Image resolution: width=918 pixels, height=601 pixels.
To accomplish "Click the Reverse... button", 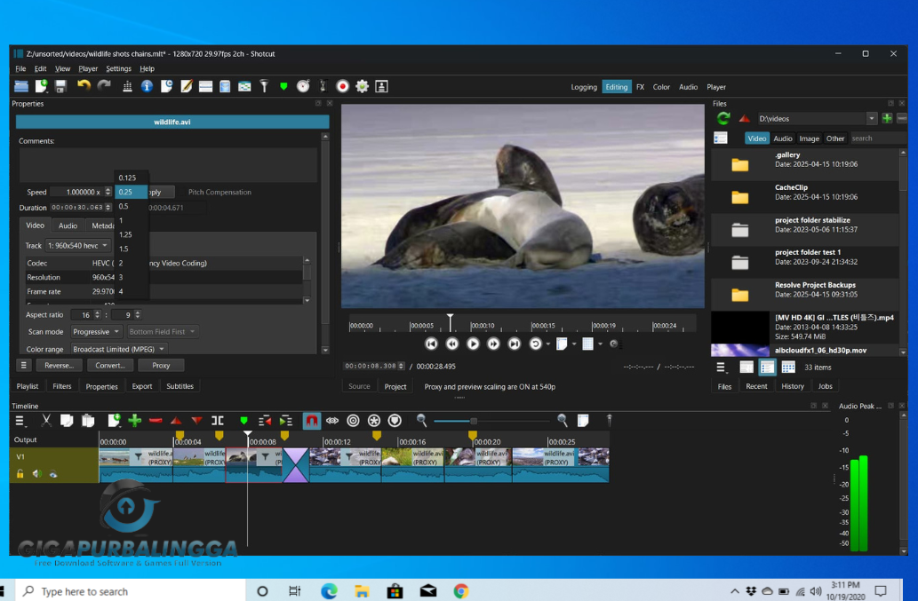I will tap(59, 366).
